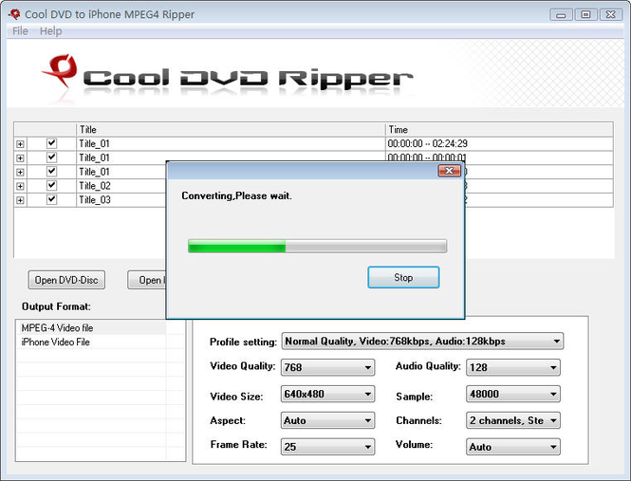Open the Sample 48000 dropdown

coord(513,394)
